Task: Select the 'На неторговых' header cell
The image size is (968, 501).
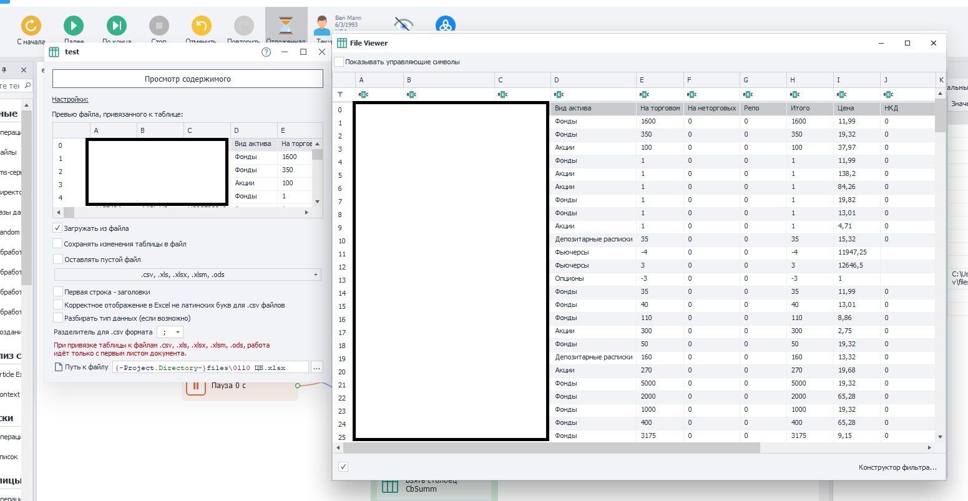Action: 711,109
